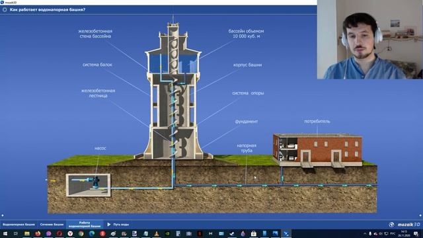Open the Windows Start menu
The height and width of the screenshot is (238, 423).
tap(5, 233)
